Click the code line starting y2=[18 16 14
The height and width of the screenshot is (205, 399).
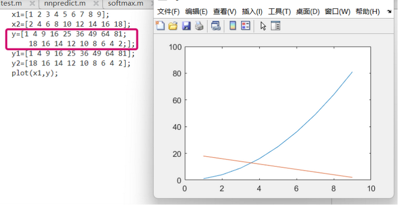point(71,63)
